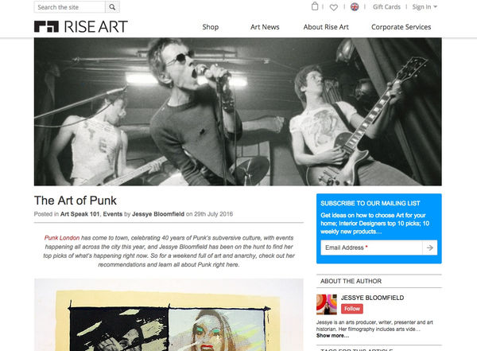Open the Punk London link
This screenshot has width=477, height=351.
[62, 238]
